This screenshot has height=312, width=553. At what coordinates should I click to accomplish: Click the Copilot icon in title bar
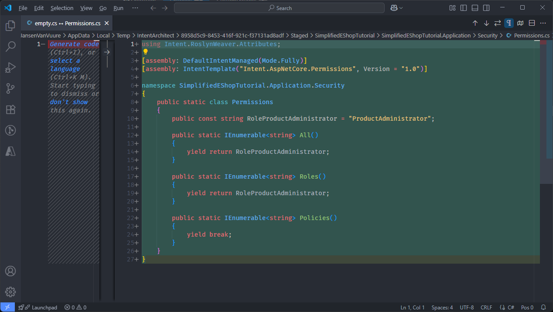[x=394, y=8]
